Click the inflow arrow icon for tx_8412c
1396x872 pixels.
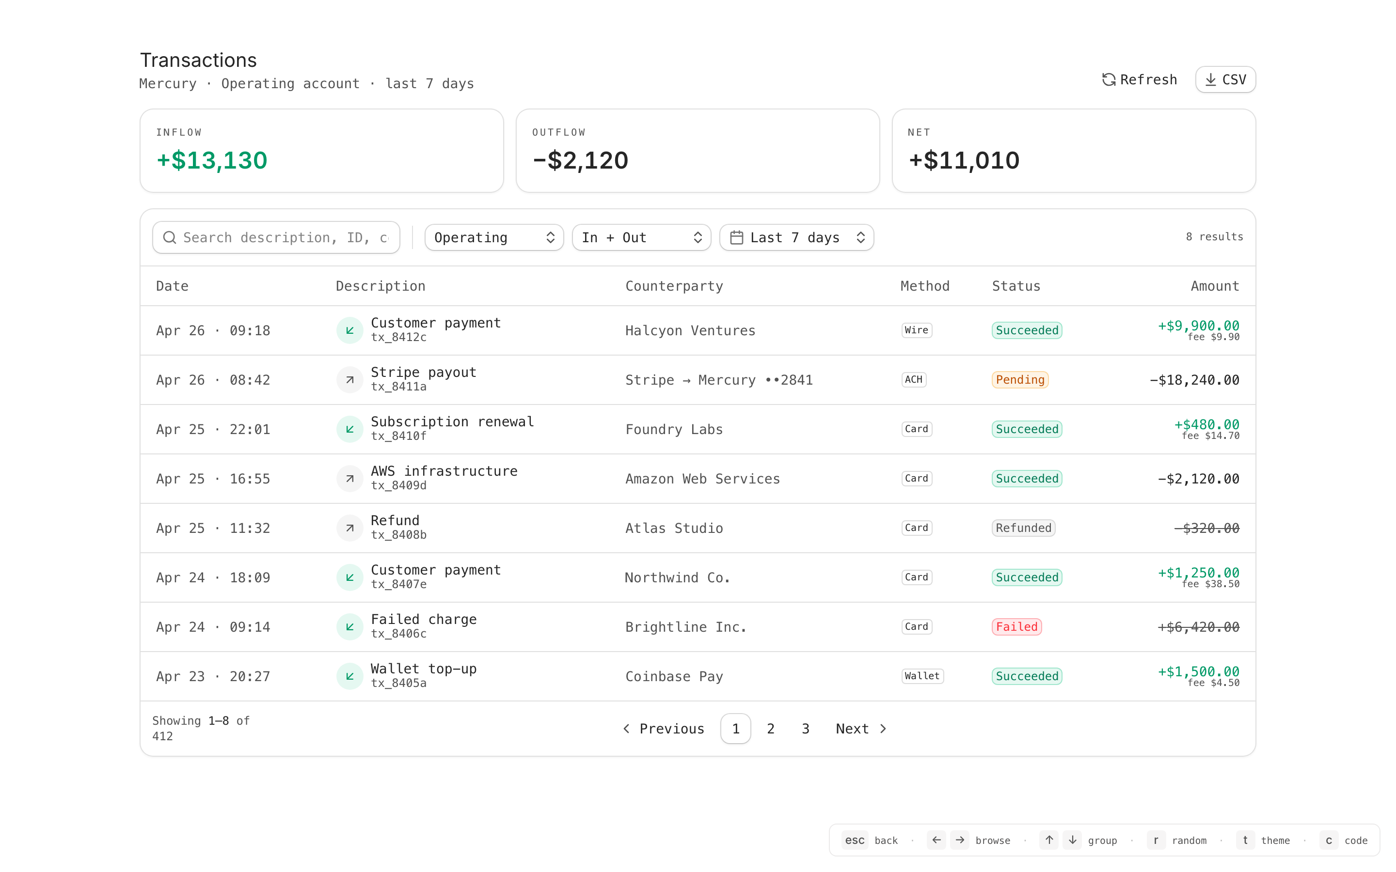click(x=349, y=330)
